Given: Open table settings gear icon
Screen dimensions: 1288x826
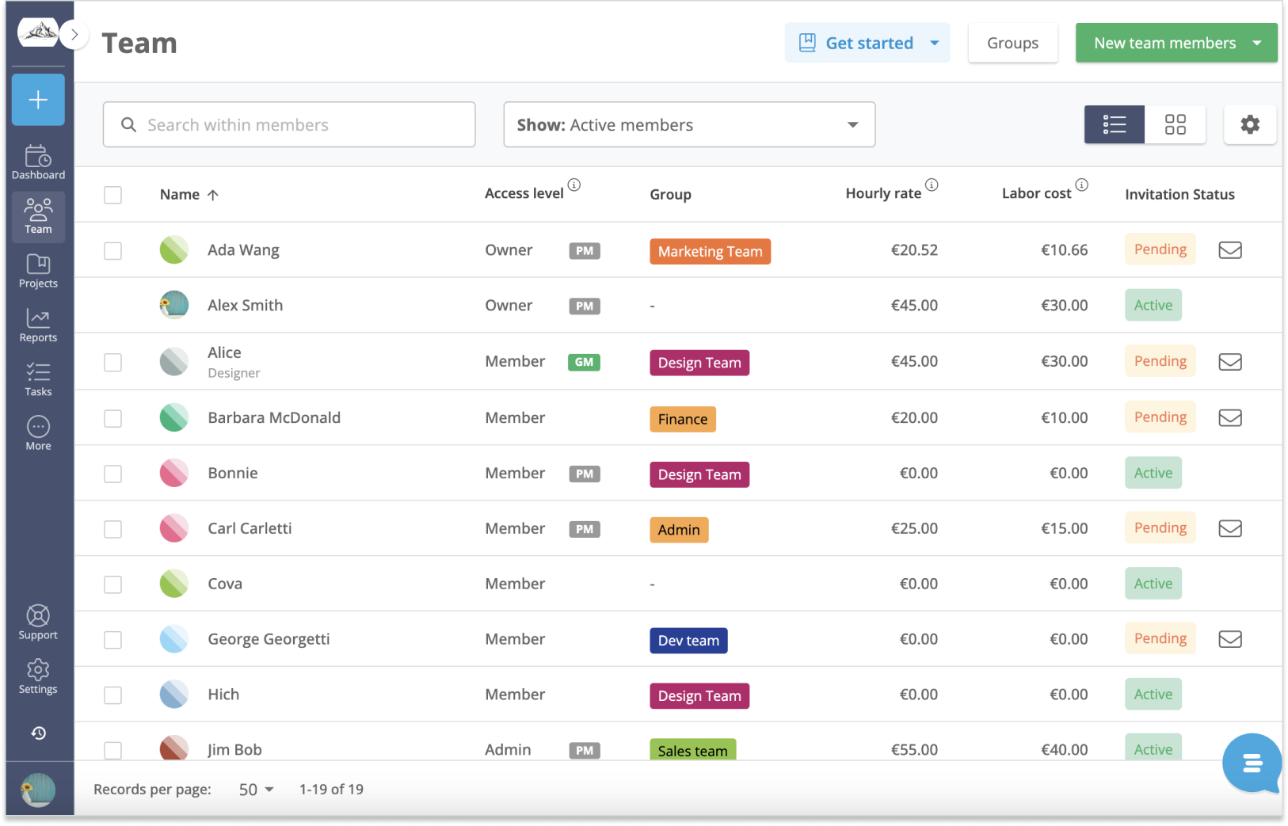Looking at the screenshot, I should pos(1249,124).
